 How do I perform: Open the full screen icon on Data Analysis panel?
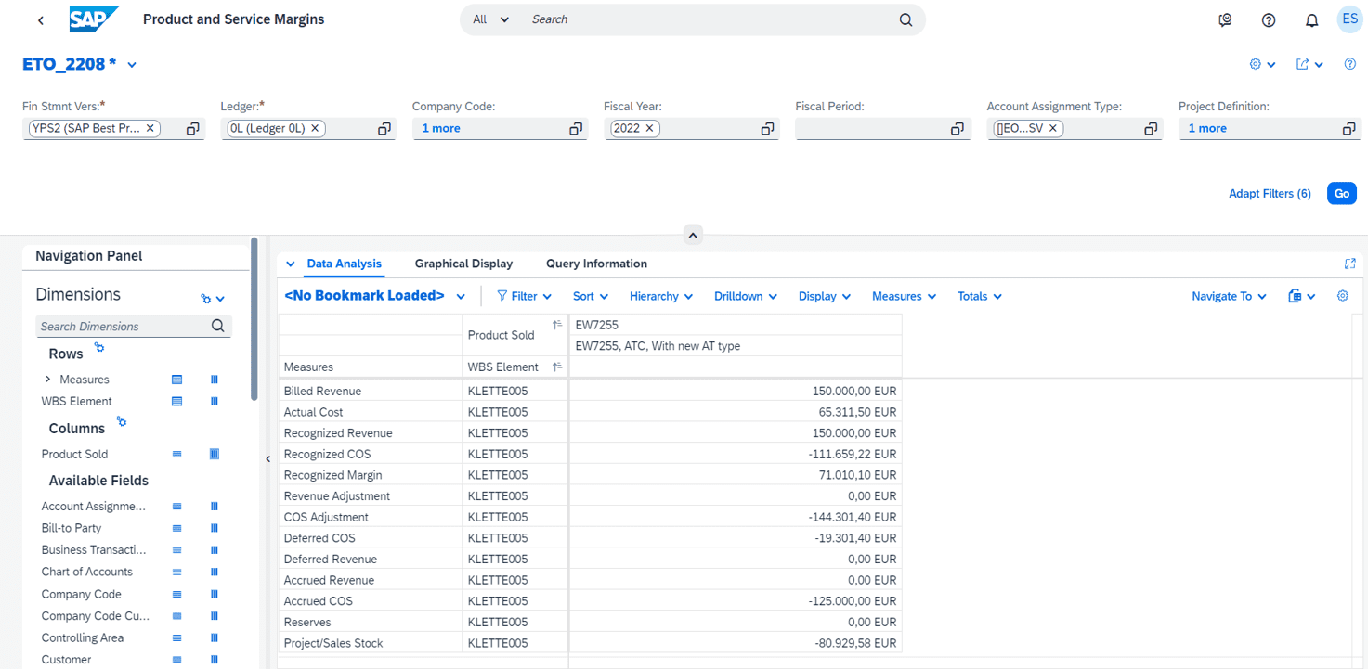tap(1350, 264)
